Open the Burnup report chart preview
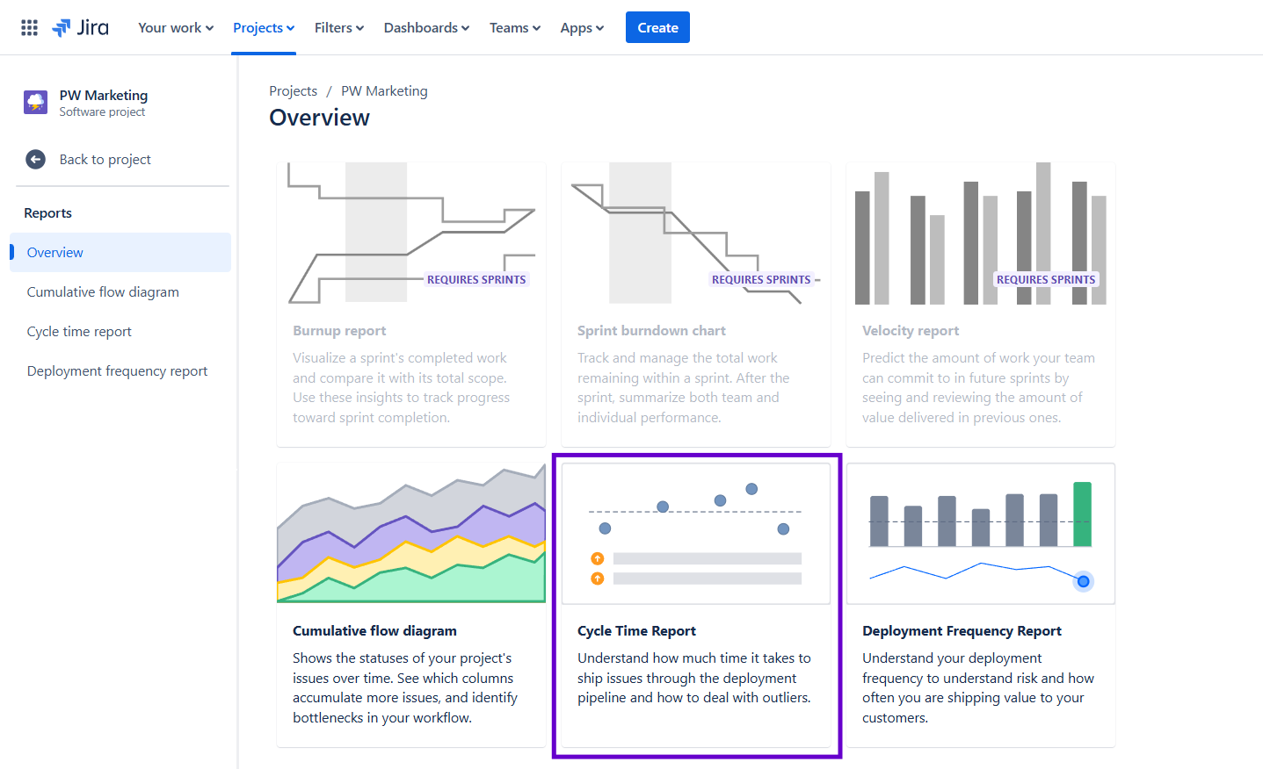 click(410, 233)
